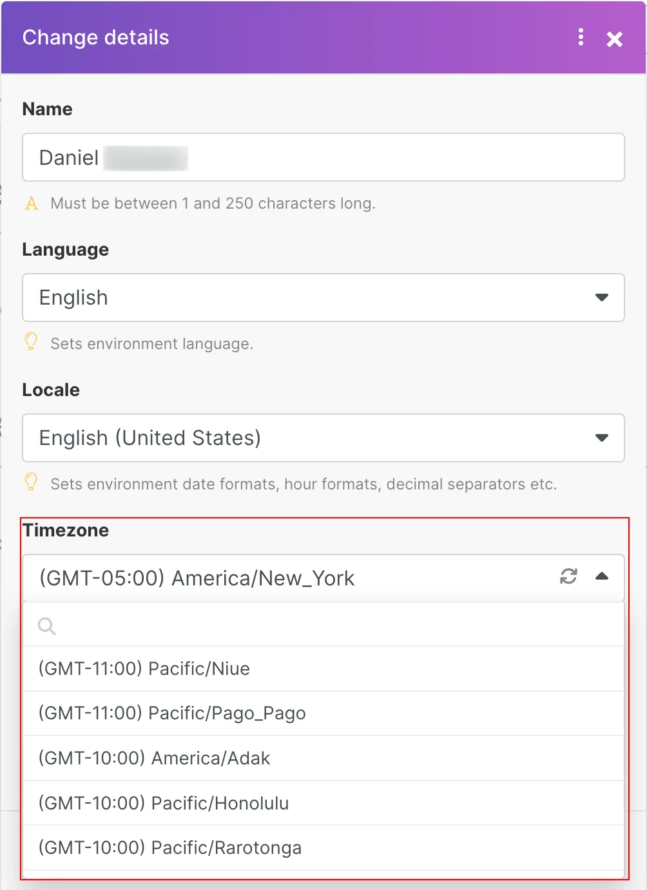Choose Pacific/Honolulu from timezone list

(x=323, y=803)
